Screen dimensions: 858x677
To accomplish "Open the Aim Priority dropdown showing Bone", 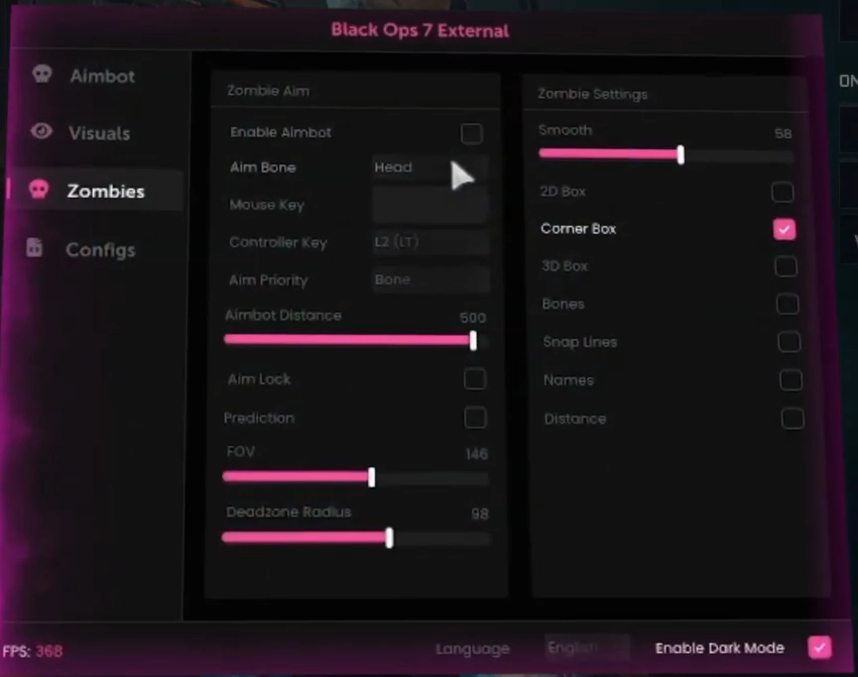I will [x=430, y=279].
